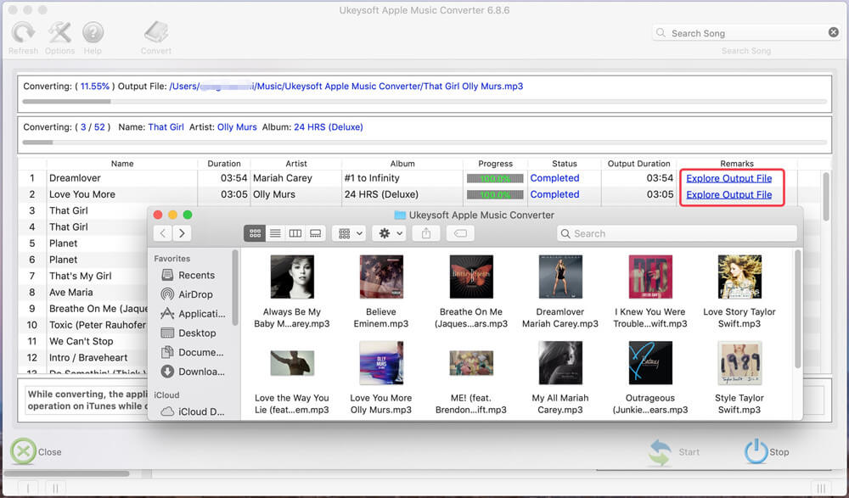Screen dimensions: 849x498
Task: Open the Options tools icon
Action: click(59, 34)
